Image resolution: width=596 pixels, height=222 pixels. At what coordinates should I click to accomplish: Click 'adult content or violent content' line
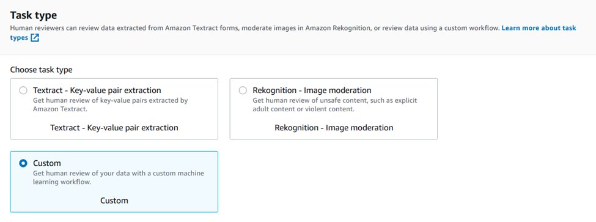pos(303,109)
